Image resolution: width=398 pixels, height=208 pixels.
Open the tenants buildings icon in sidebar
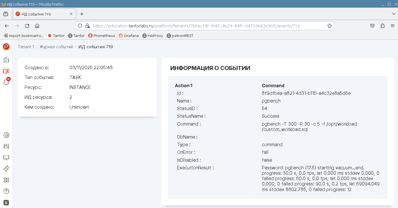(6, 60)
